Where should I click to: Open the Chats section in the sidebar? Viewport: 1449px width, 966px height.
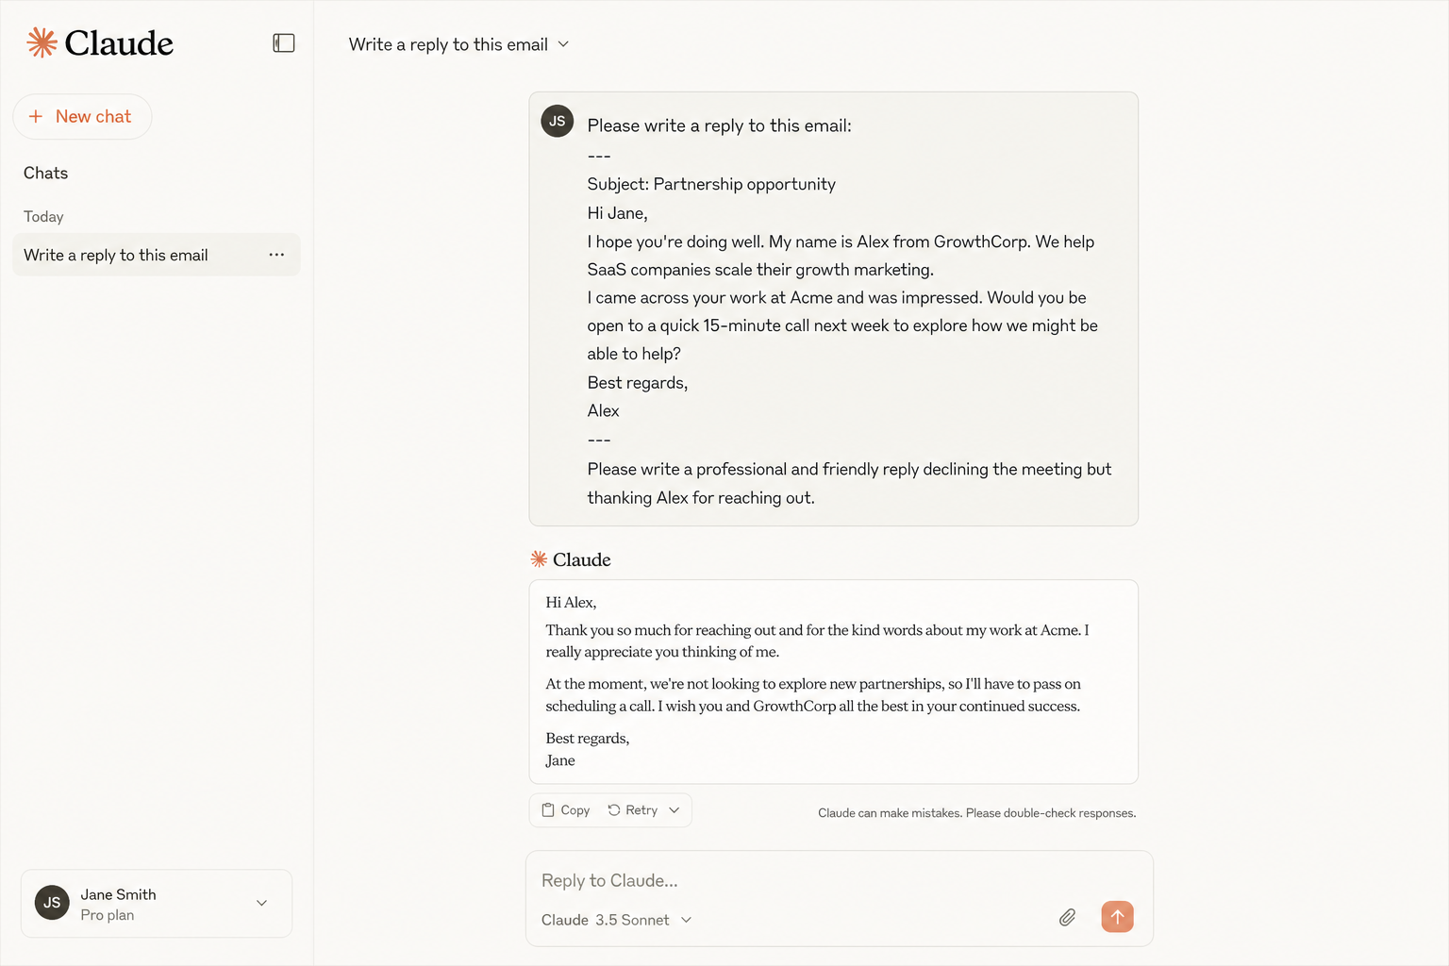click(45, 173)
